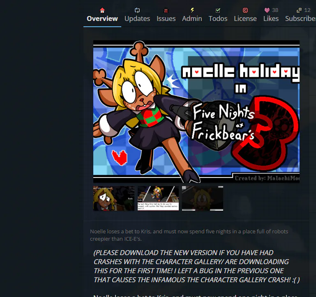Open the Subscribers tab label
The height and width of the screenshot is (297, 316).
300,18
